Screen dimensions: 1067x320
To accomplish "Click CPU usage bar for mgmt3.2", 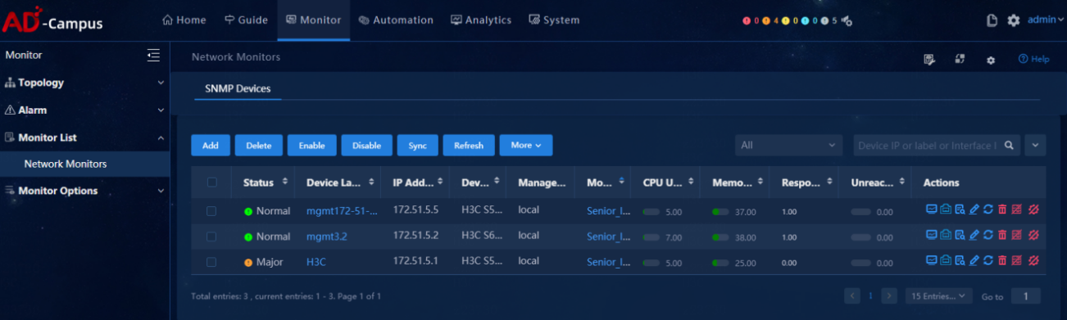I will pos(652,237).
